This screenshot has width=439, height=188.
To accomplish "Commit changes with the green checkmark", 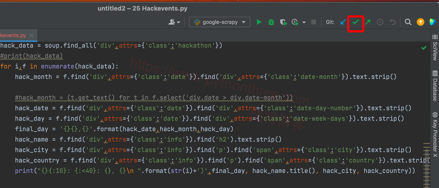I will point(355,22).
